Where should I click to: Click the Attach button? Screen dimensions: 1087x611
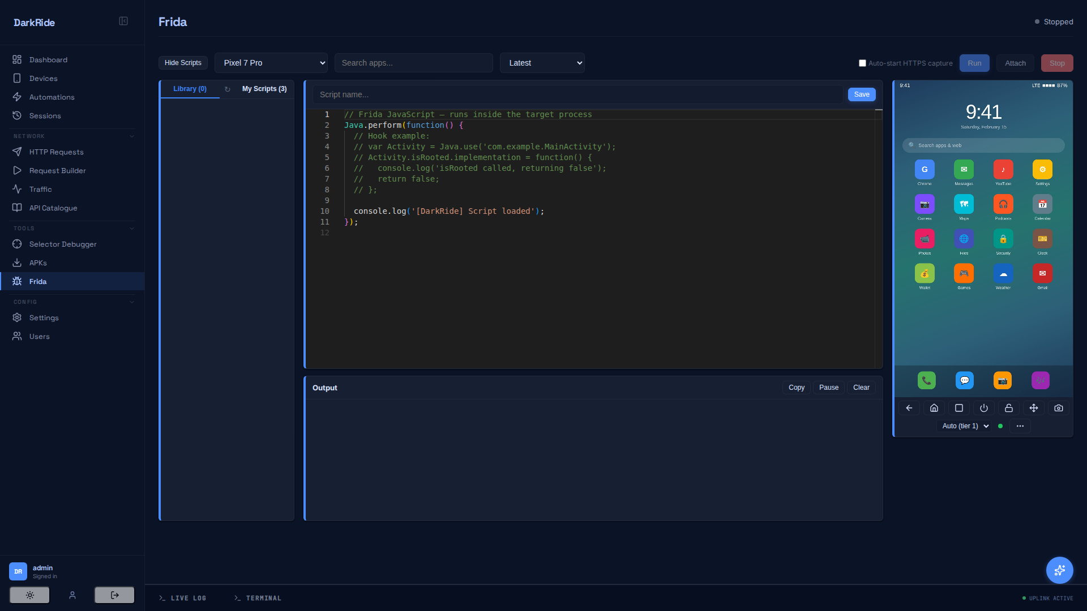click(1015, 63)
